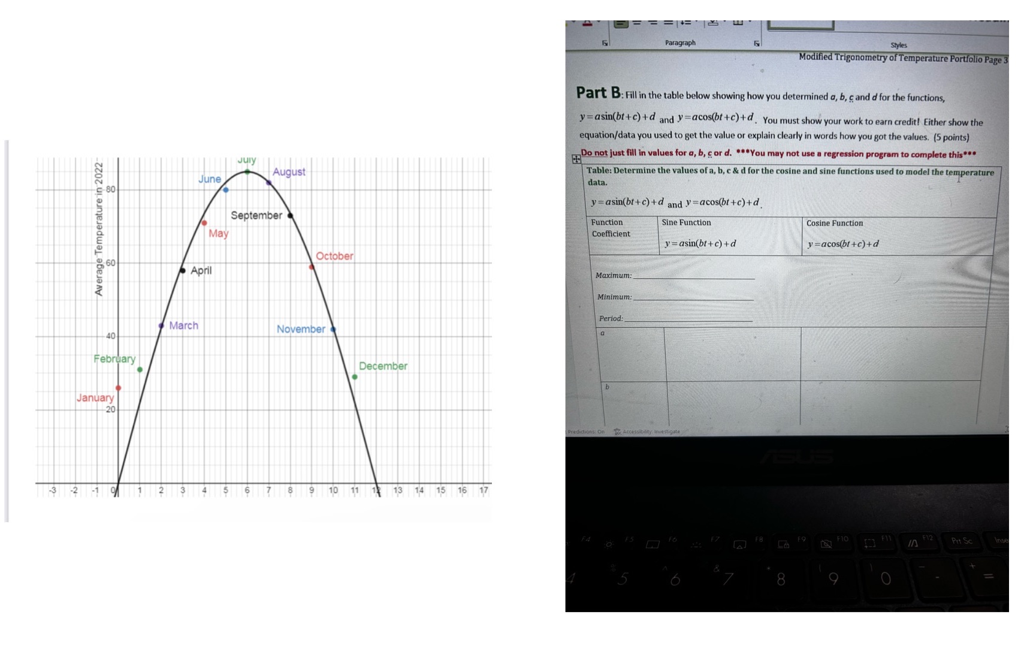Select the June data point on the graph
1030x651 pixels.
point(226,190)
